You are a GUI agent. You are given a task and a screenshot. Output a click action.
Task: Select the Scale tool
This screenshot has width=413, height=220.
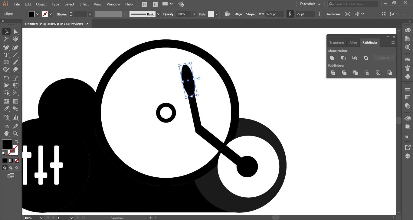click(x=15, y=78)
